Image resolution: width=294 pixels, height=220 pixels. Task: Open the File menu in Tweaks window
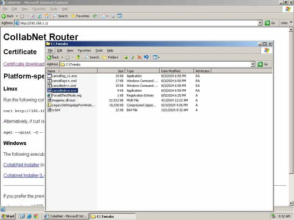[x=50, y=50]
